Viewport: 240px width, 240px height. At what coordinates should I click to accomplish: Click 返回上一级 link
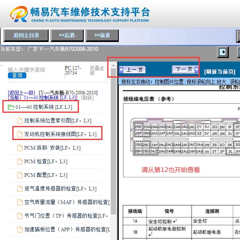22,93
